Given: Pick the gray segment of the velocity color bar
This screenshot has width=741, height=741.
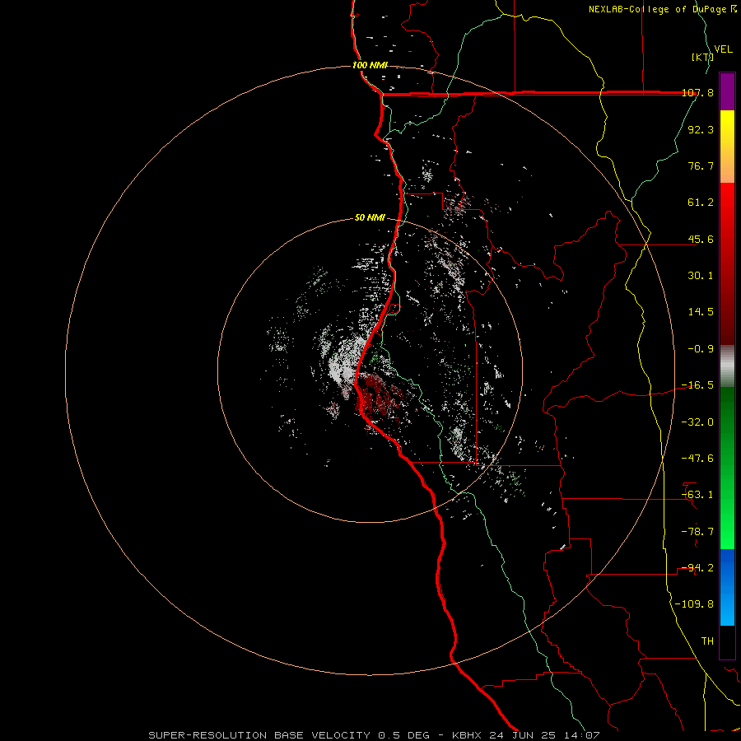Looking at the screenshot, I should pyautogui.click(x=727, y=366).
